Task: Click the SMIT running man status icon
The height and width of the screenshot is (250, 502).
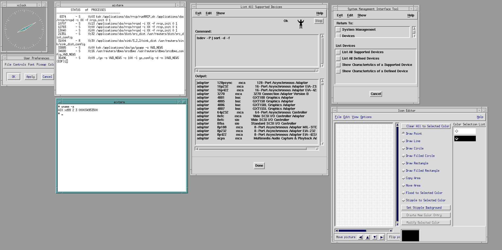Action: (301, 24)
